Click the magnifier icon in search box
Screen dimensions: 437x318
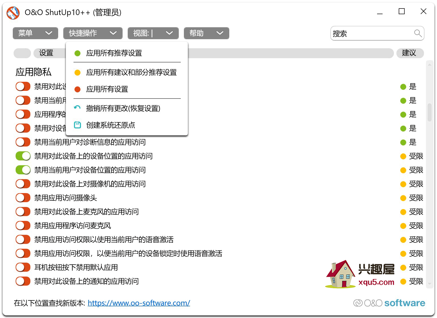click(418, 33)
